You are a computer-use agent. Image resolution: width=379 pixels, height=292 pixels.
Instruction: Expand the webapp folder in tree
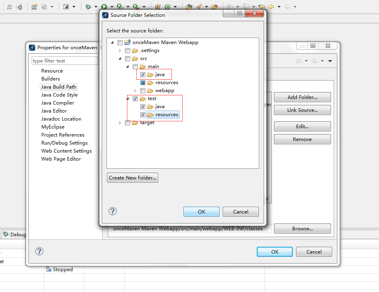click(x=135, y=91)
